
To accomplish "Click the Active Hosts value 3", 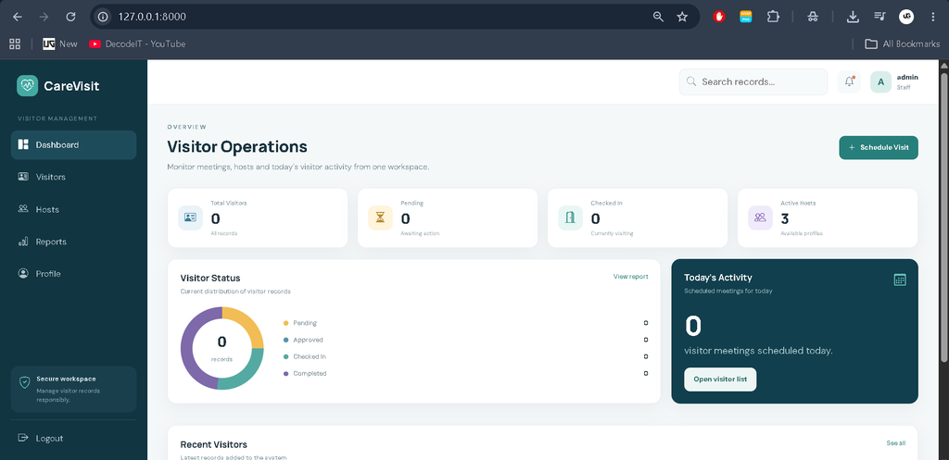I will [784, 218].
